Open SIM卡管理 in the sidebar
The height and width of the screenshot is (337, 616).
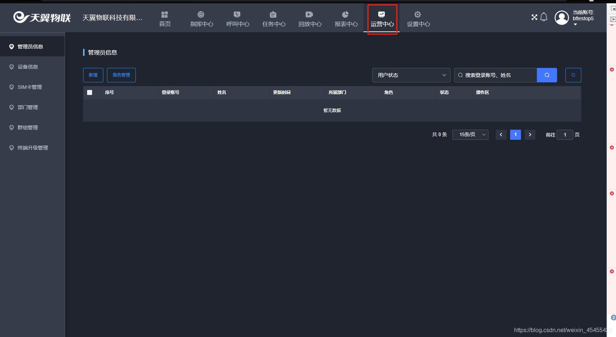32,87
